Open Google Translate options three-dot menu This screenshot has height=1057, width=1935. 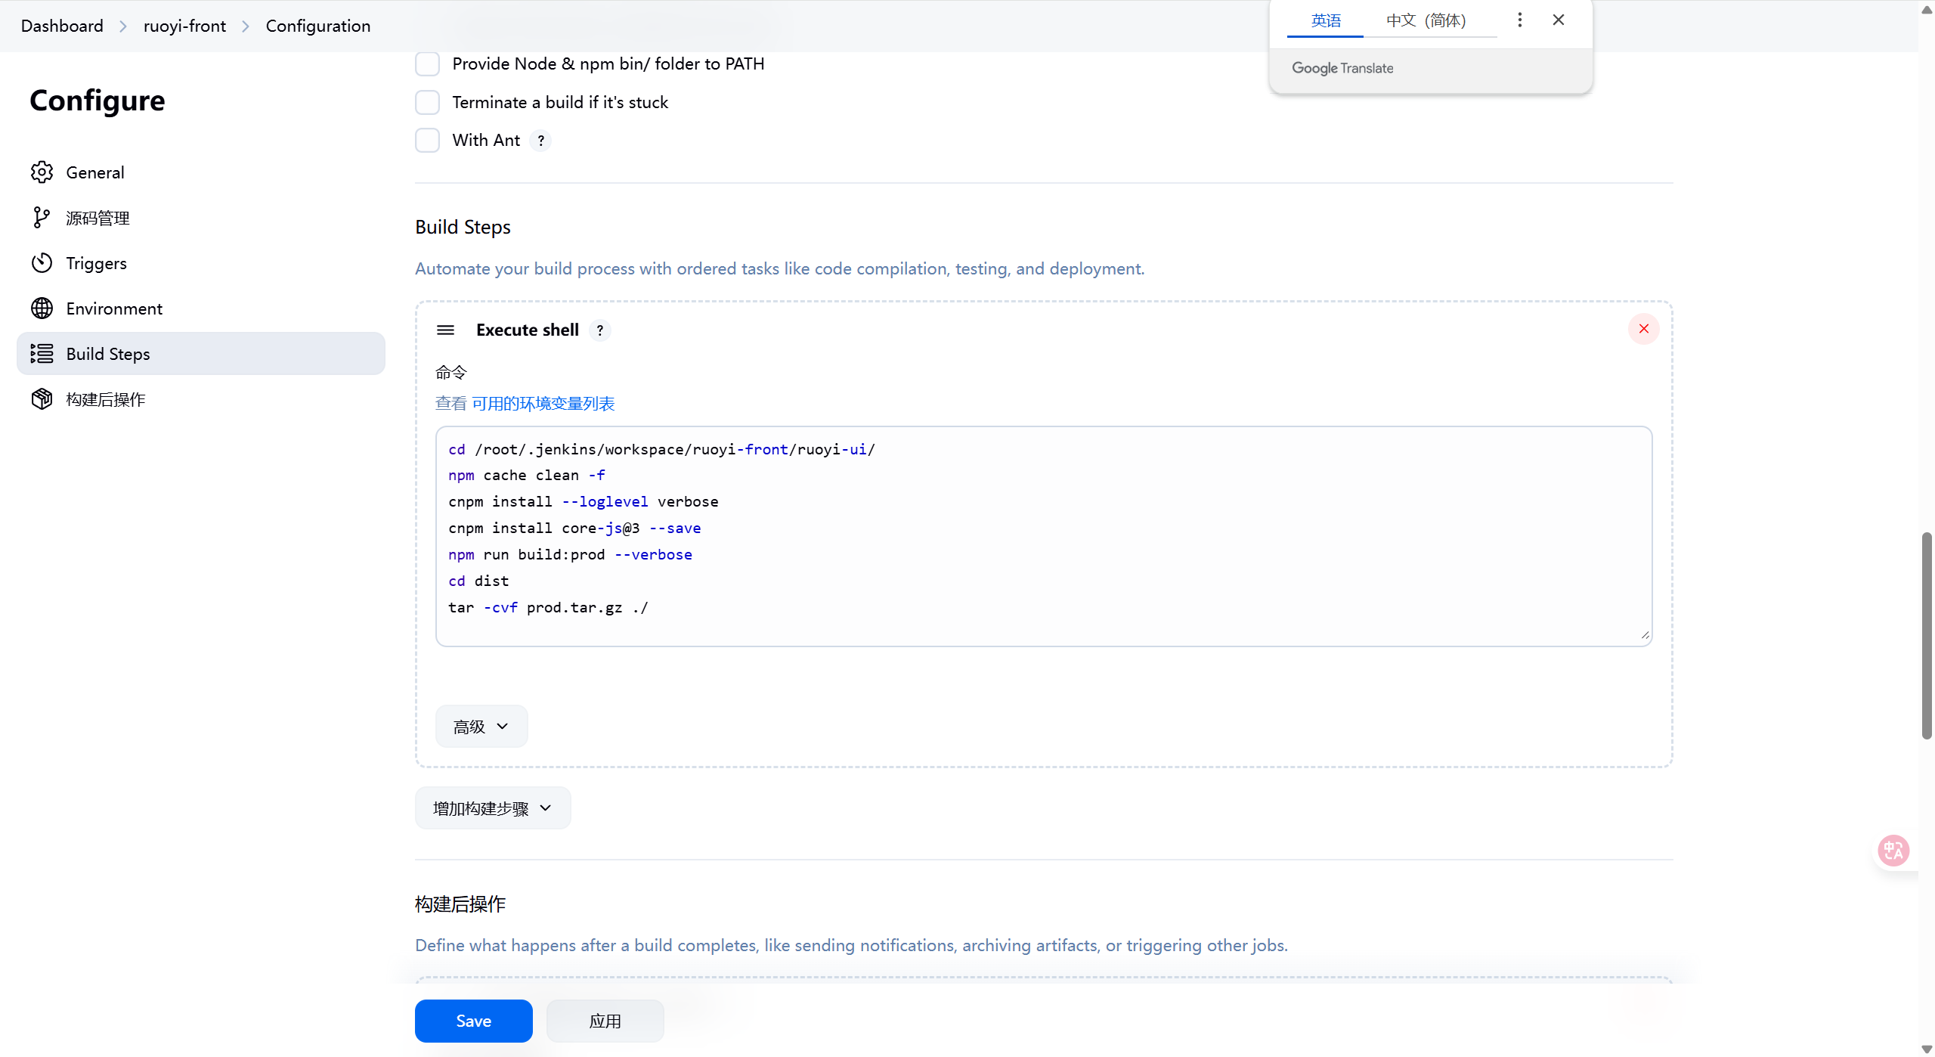point(1519,20)
